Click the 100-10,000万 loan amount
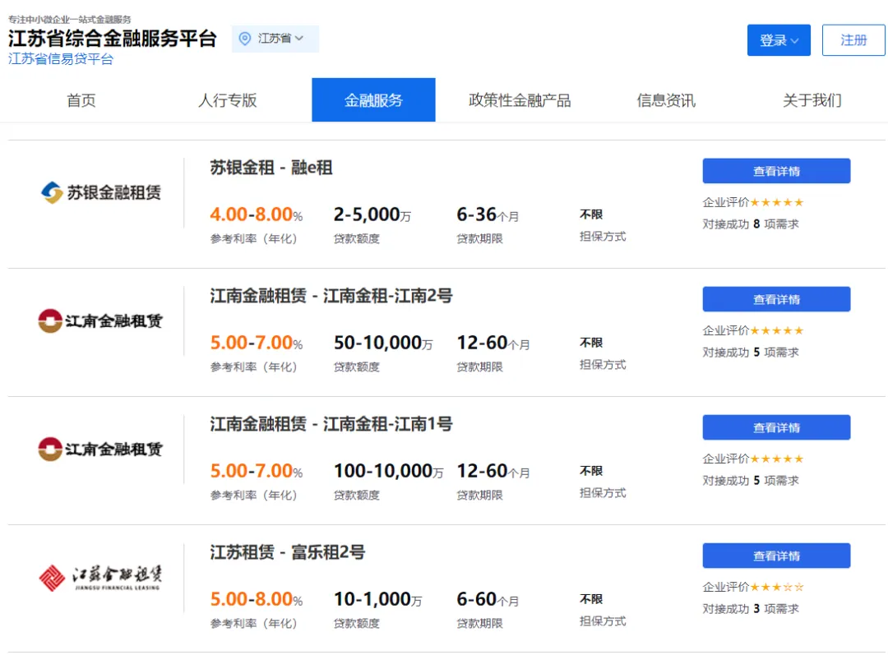Viewport: 888px width, 655px height. click(x=388, y=471)
